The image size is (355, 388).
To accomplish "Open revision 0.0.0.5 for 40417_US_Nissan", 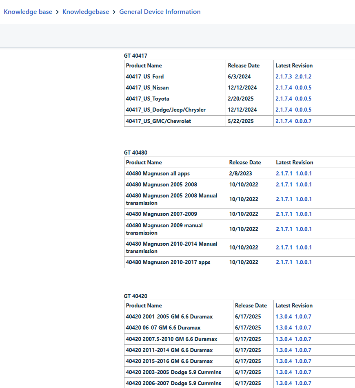I will [303, 87].
